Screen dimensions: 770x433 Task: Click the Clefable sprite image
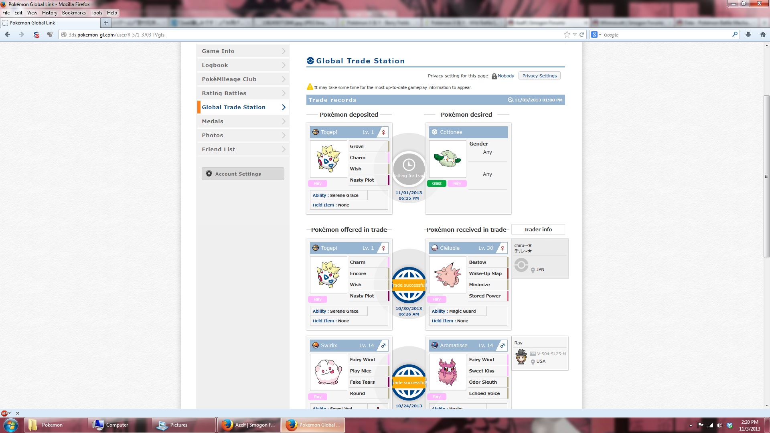pyautogui.click(x=448, y=275)
